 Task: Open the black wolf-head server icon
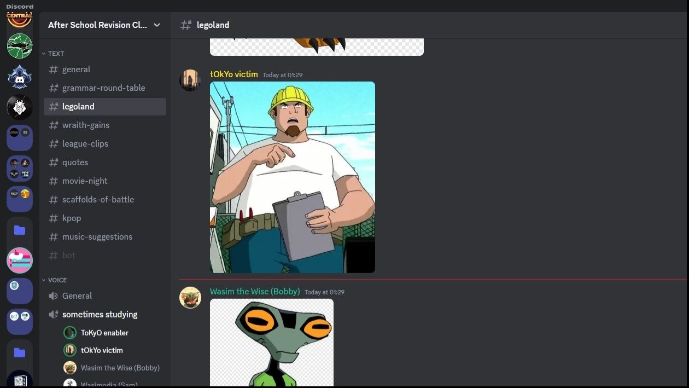point(20,107)
